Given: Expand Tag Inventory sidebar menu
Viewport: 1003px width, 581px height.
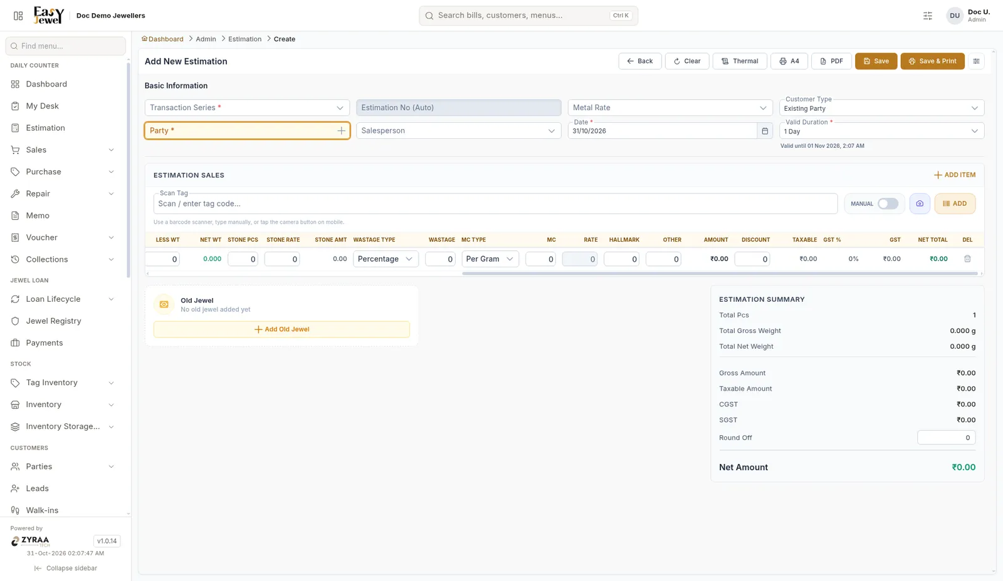Looking at the screenshot, I should point(65,383).
